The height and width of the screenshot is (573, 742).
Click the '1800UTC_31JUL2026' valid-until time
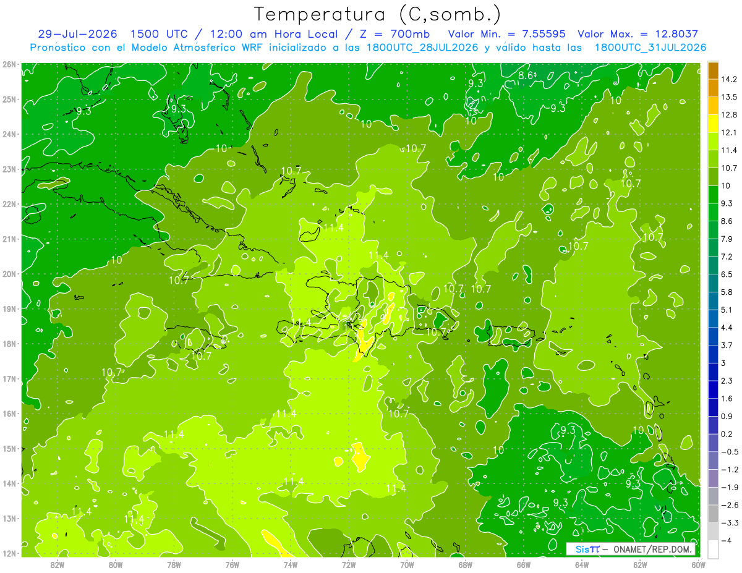pos(650,48)
